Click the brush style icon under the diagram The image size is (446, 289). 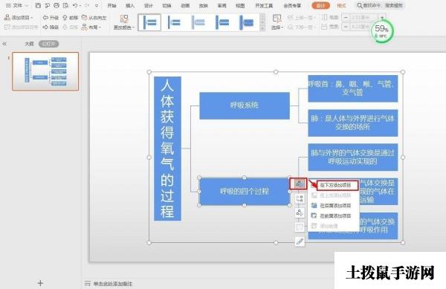[300, 241]
